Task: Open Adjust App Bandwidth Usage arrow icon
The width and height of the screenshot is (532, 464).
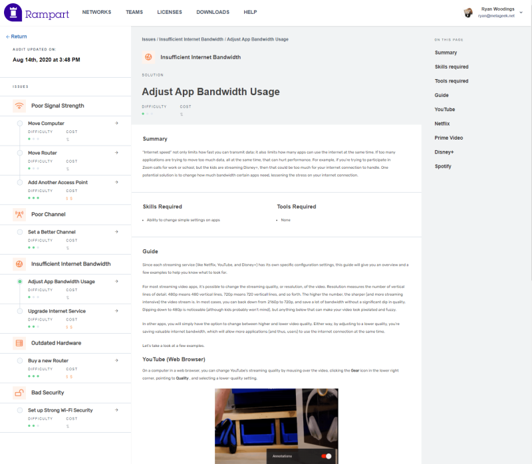Action: click(116, 281)
